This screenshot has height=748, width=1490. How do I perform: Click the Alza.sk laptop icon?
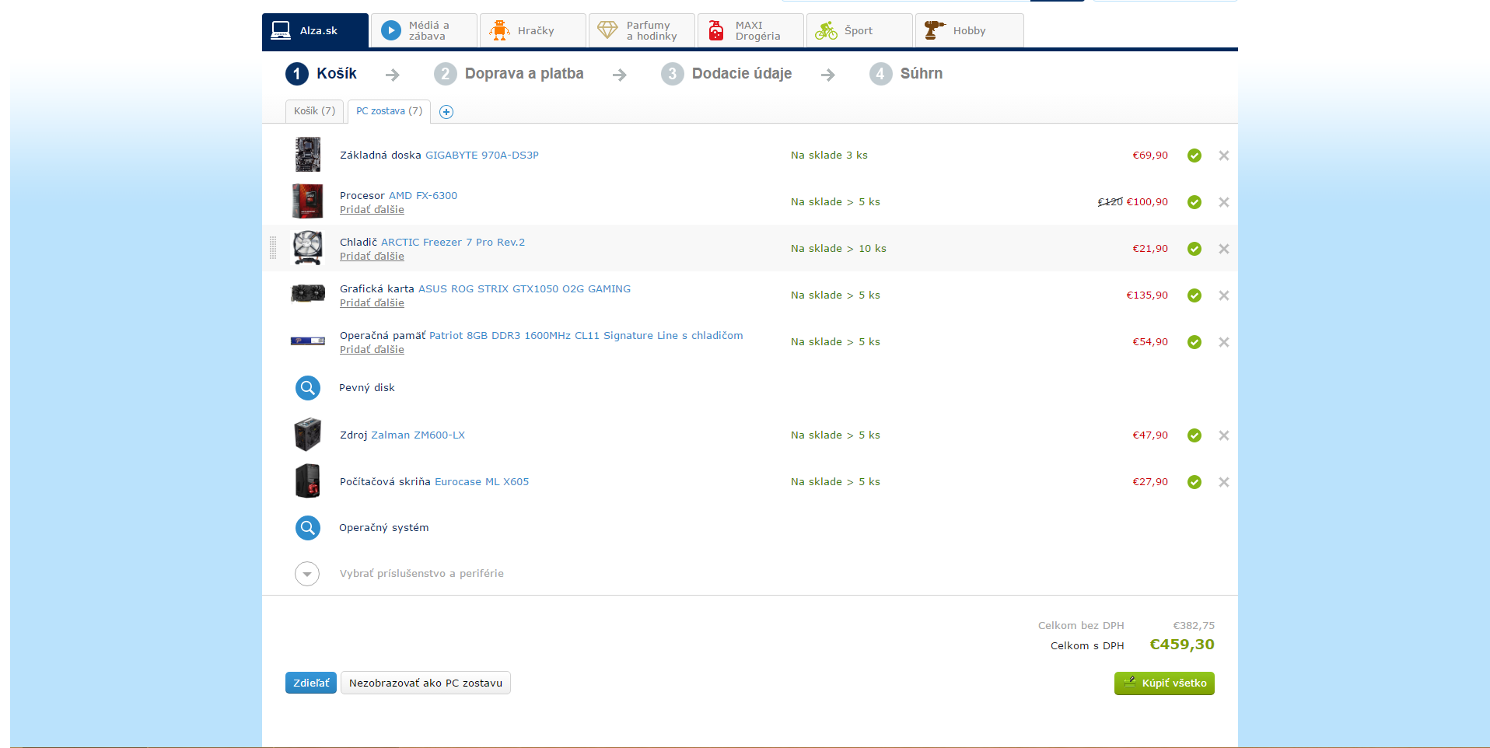pyautogui.click(x=281, y=30)
